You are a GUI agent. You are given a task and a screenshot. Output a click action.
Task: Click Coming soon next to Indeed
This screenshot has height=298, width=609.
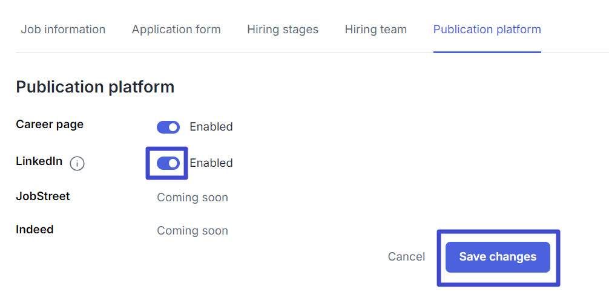(x=193, y=231)
